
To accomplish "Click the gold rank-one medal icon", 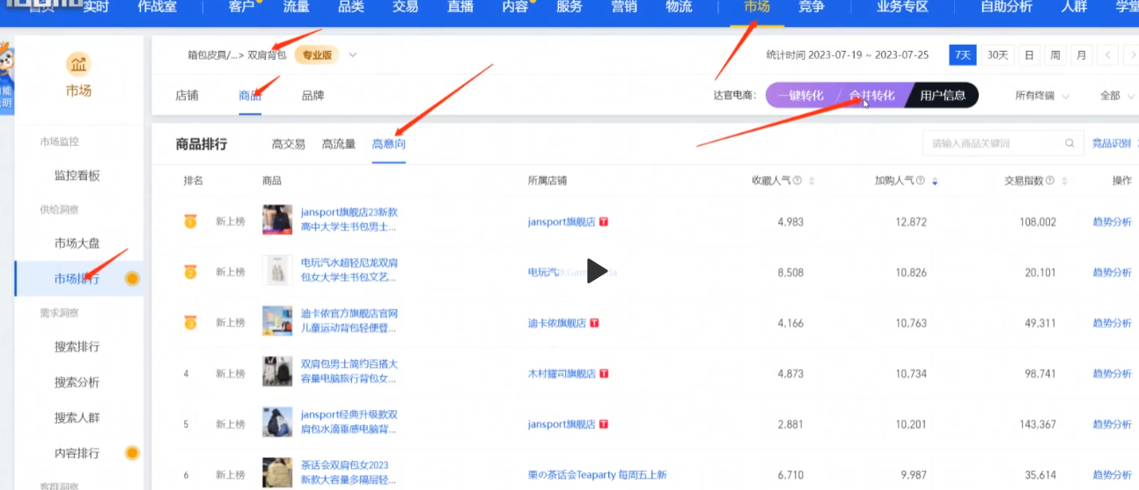I will tap(190, 222).
